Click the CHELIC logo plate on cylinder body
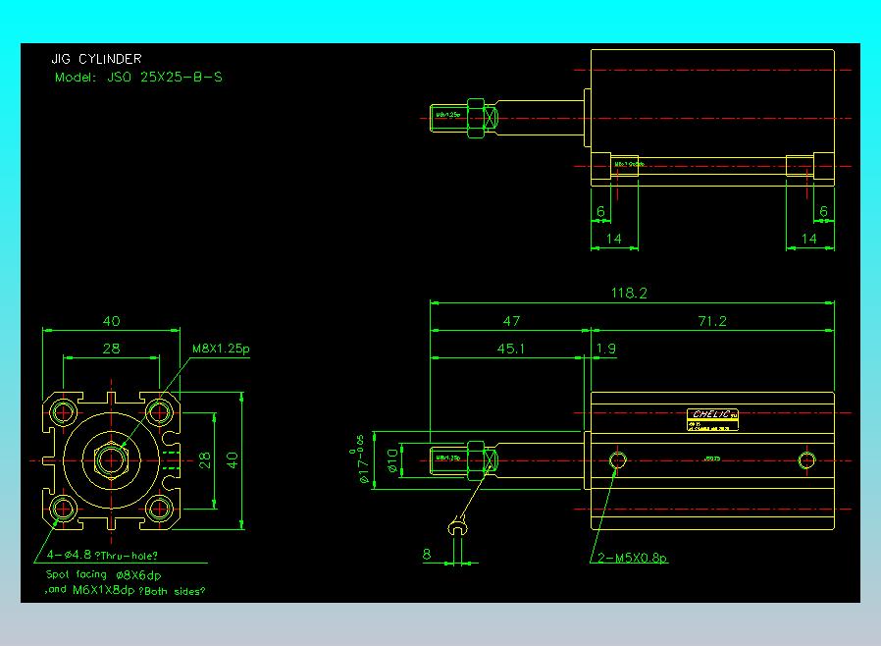The width and height of the screenshot is (881, 646). pos(713,419)
